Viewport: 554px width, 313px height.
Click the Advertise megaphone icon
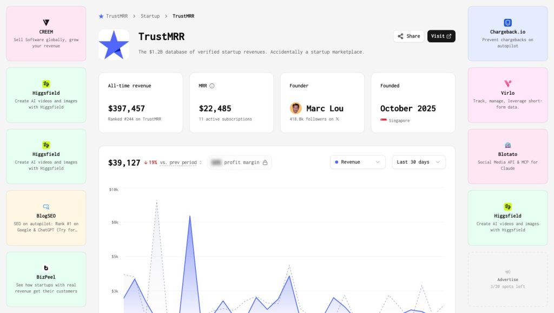507,272
